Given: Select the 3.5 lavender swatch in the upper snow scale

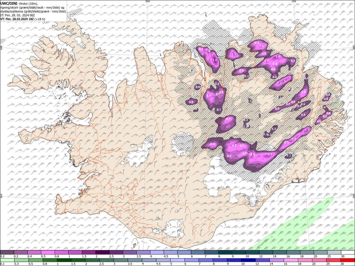Looking at the screenshot, I should [x=143, y=252].
